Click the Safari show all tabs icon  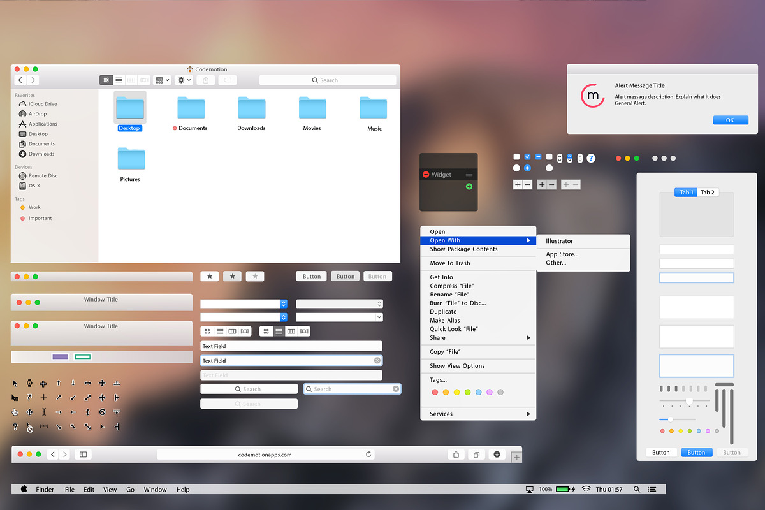pos(476,455)
